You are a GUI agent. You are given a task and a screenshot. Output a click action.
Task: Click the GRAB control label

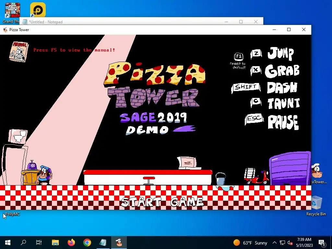(x=282, y=71)
